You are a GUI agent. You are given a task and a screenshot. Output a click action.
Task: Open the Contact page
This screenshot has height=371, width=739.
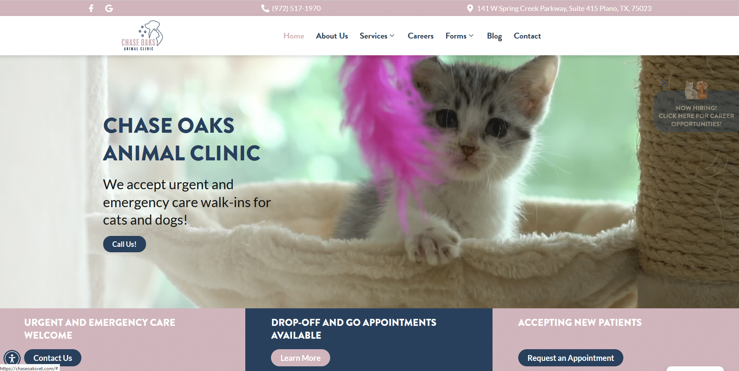click(527, 36)
